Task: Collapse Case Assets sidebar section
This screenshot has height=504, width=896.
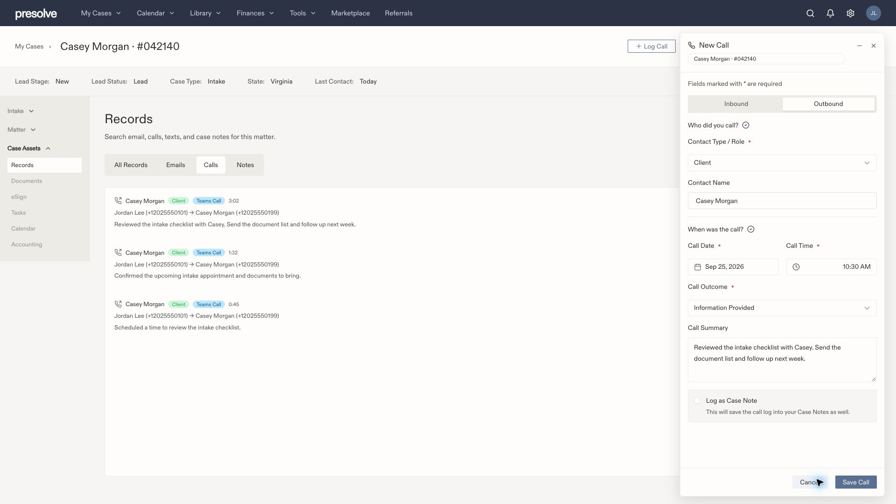Action: 29,148
